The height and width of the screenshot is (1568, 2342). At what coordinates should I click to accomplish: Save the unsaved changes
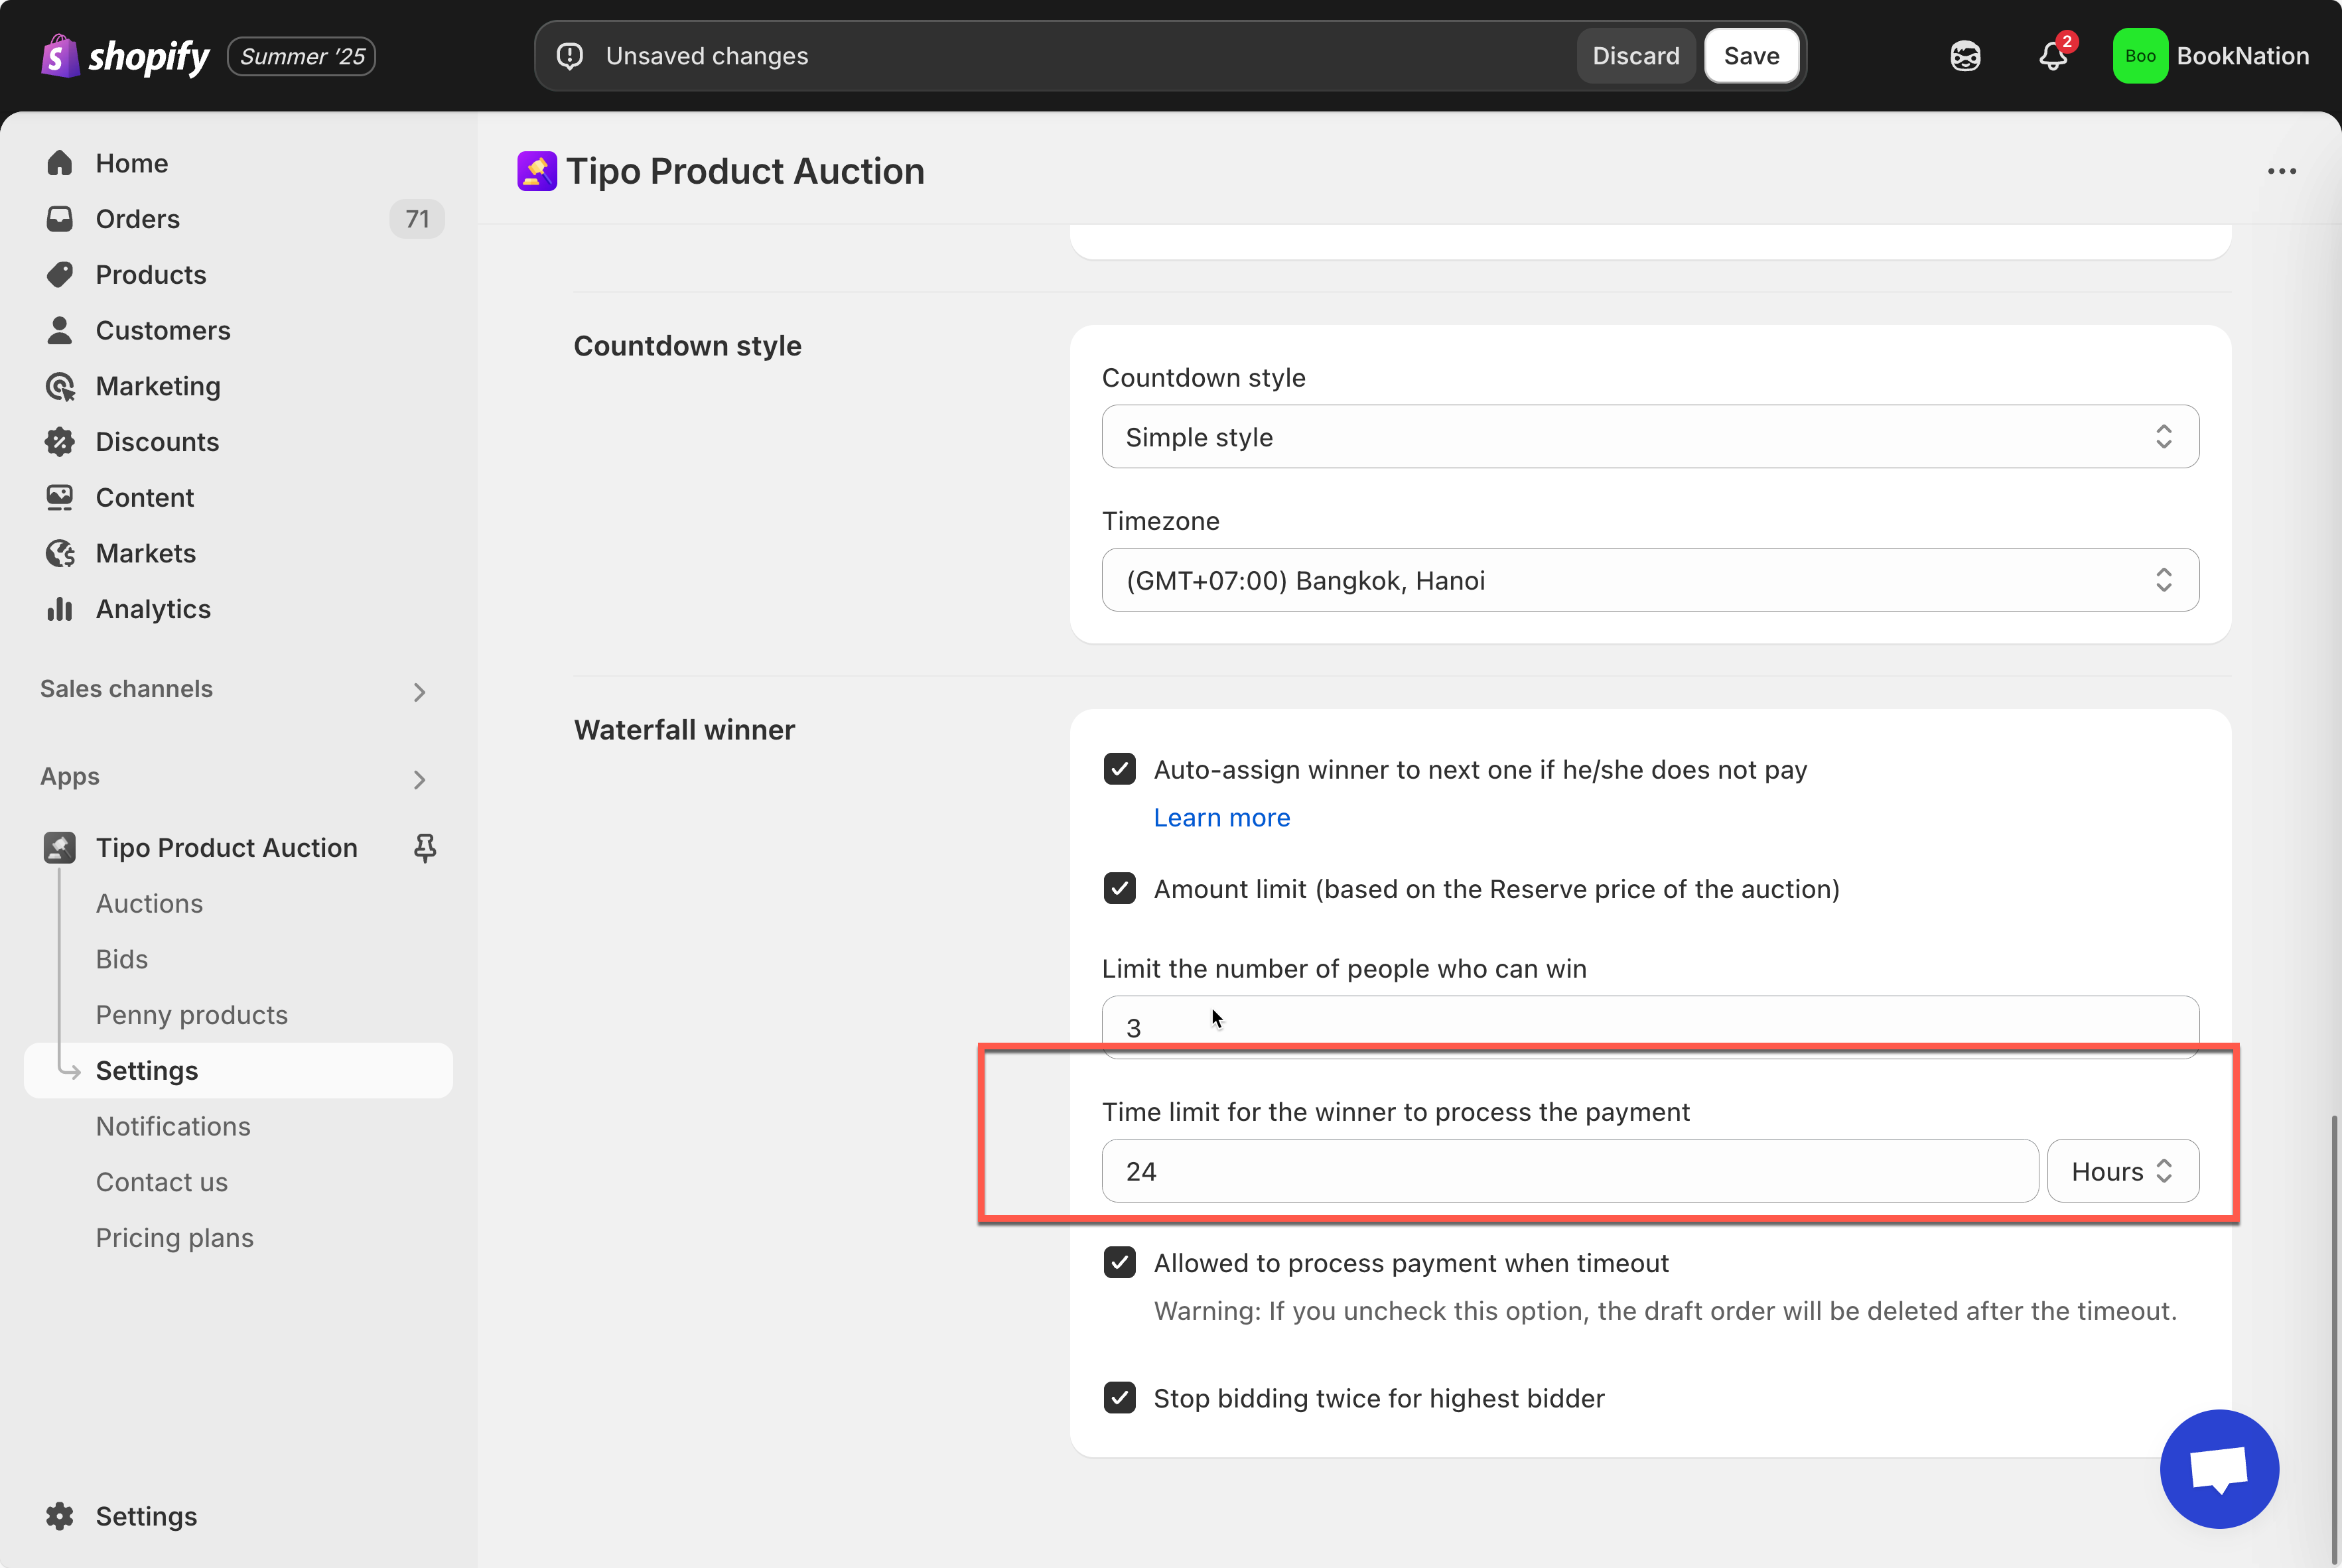click(x=1751, y=56)
